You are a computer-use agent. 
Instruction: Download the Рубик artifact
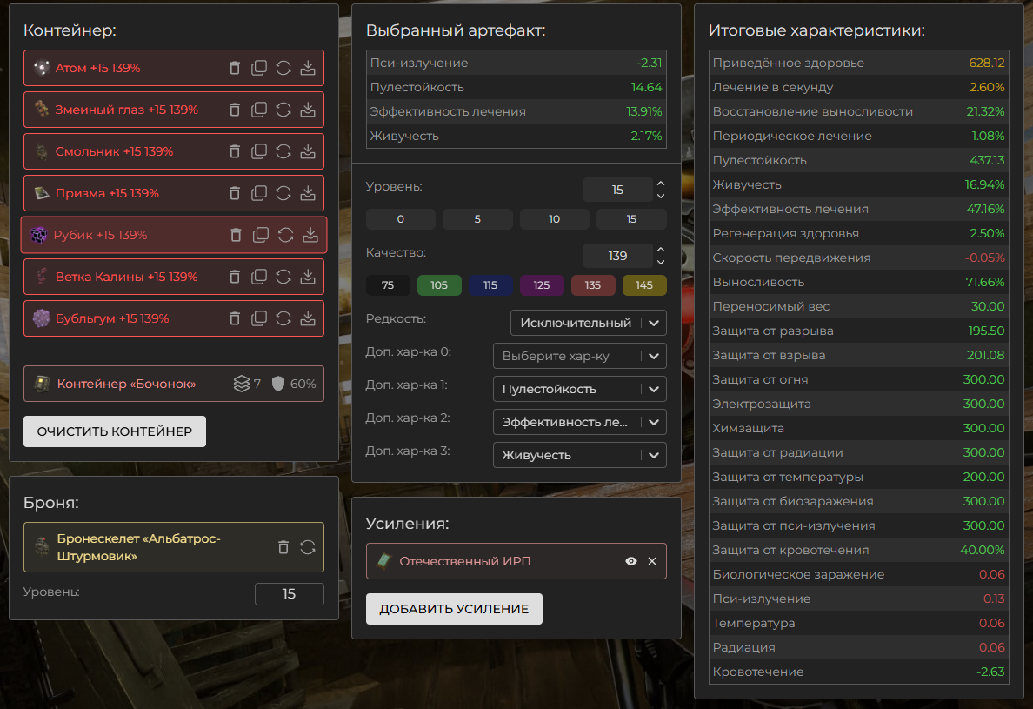click(310, 235)
